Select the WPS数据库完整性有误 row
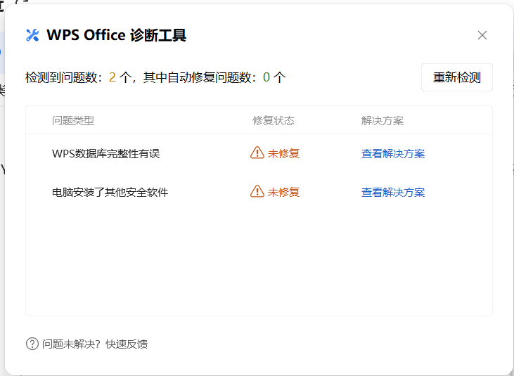Viewport: 514px width, 376px height. coord(259,153)
